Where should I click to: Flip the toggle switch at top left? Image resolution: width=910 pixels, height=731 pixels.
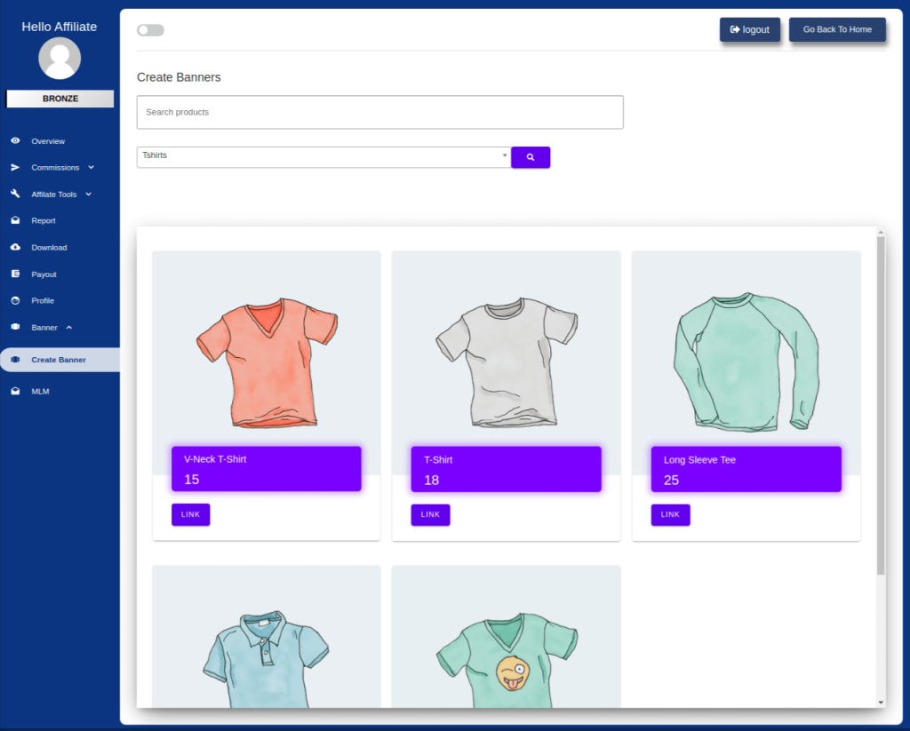pyautogui.click(x=150, y=29)
